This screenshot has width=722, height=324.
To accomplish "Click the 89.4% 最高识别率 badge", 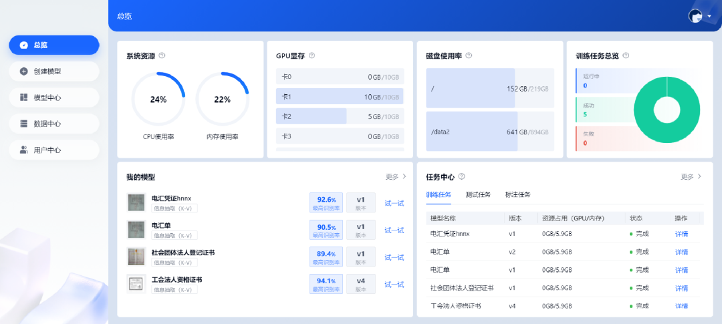I will [326, 257].
